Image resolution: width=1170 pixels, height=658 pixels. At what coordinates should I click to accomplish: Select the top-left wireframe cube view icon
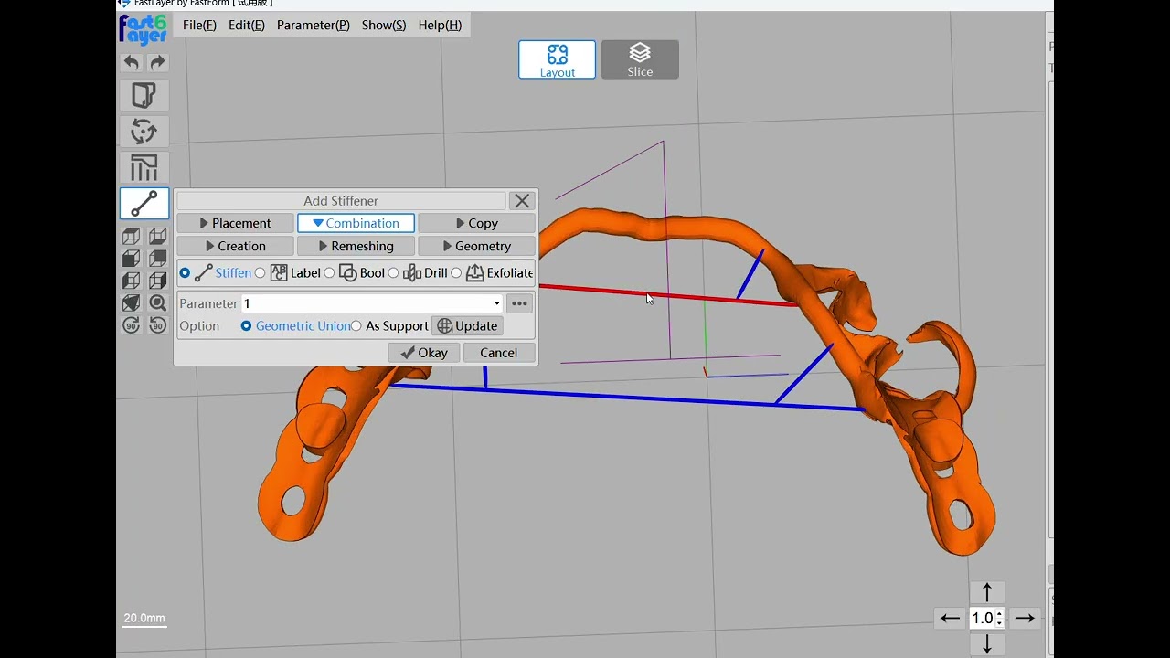(x=132, y=237)
